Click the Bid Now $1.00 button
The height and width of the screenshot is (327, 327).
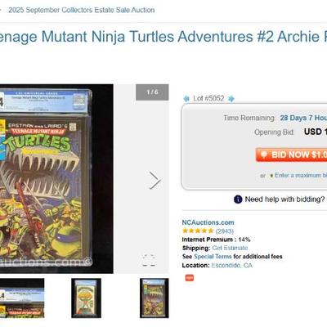pyautogui.click(x=291, y=155)
